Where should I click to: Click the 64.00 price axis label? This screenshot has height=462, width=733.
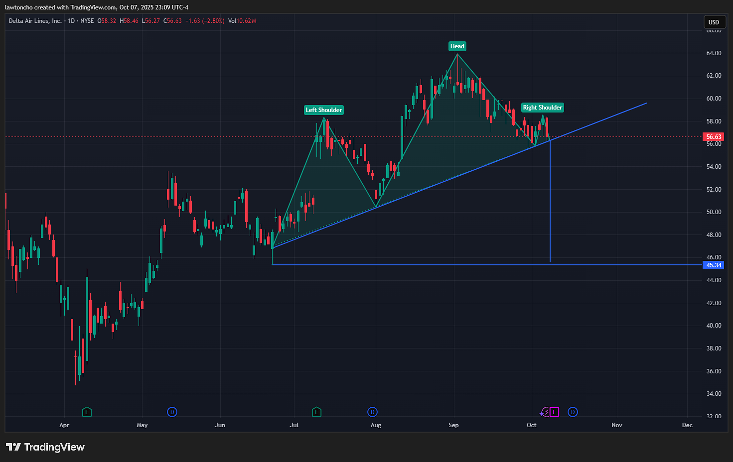click(714, 53)
